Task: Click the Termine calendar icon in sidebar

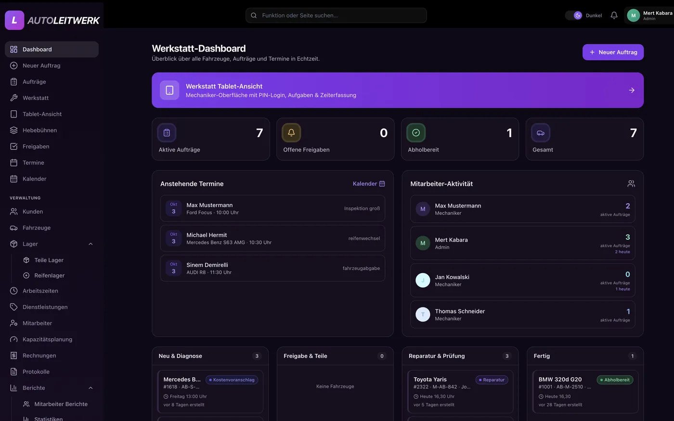Action: pyautogui.click(x=13, y=163)
